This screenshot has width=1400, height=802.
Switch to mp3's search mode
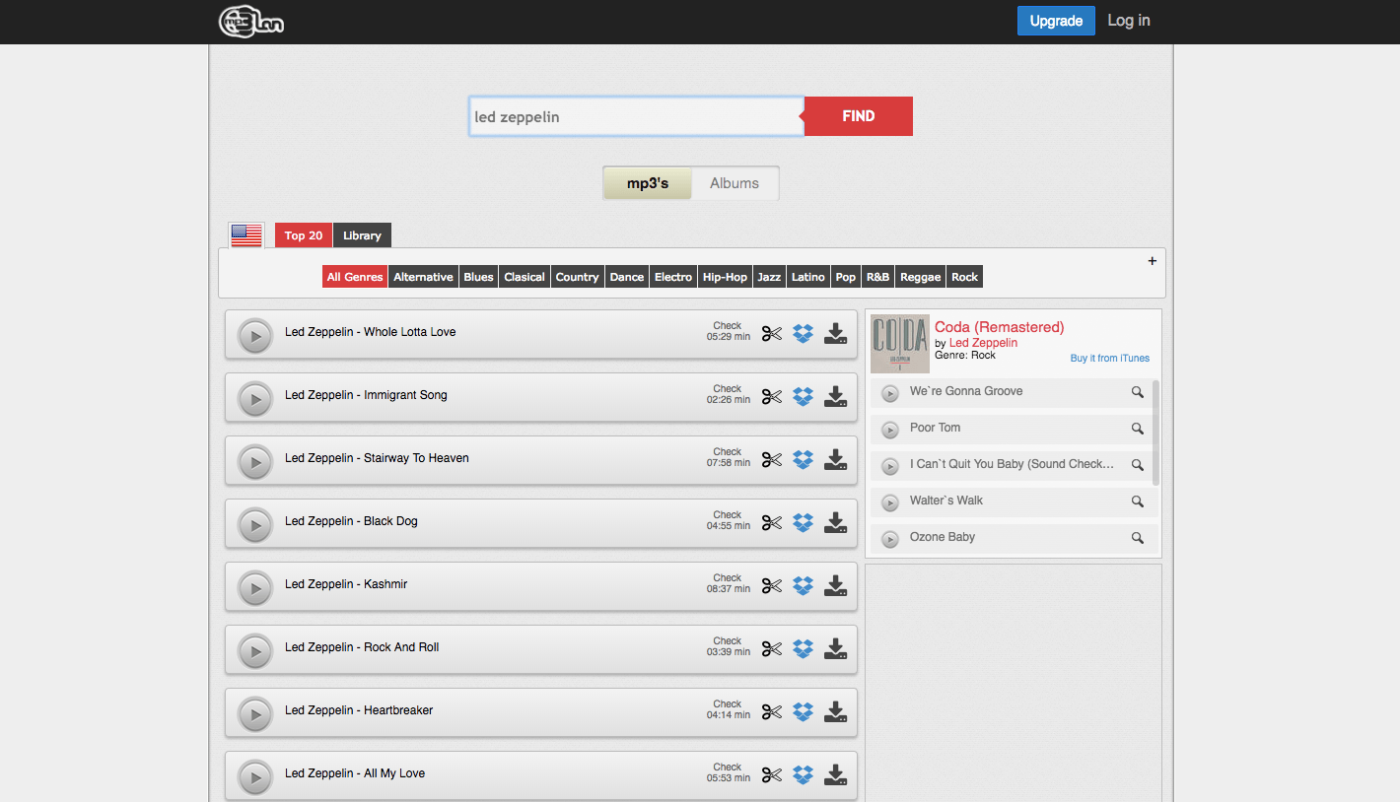click(648, 183)
